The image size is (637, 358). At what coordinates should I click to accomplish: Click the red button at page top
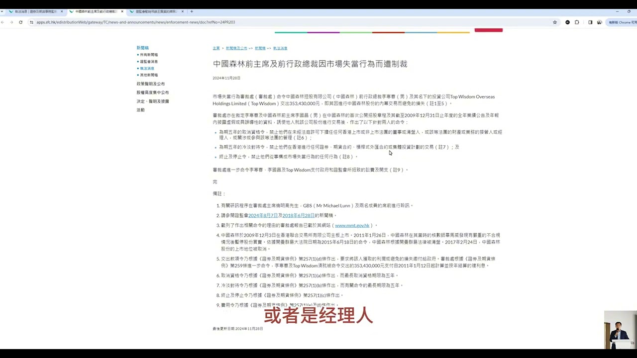[x=489, y=30]
